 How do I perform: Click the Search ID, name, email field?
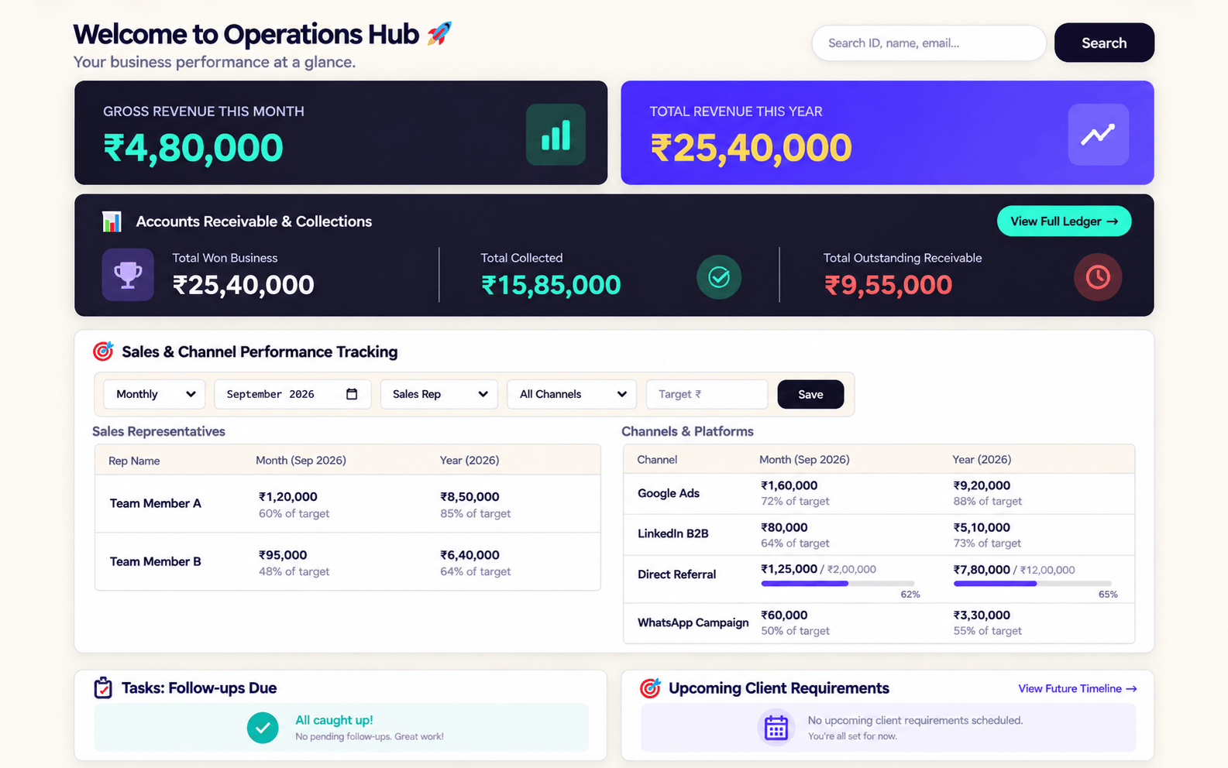click(929, 43)
